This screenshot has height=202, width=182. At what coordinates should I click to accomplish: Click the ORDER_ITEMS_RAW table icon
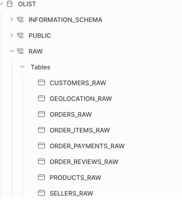pos(41,130)
